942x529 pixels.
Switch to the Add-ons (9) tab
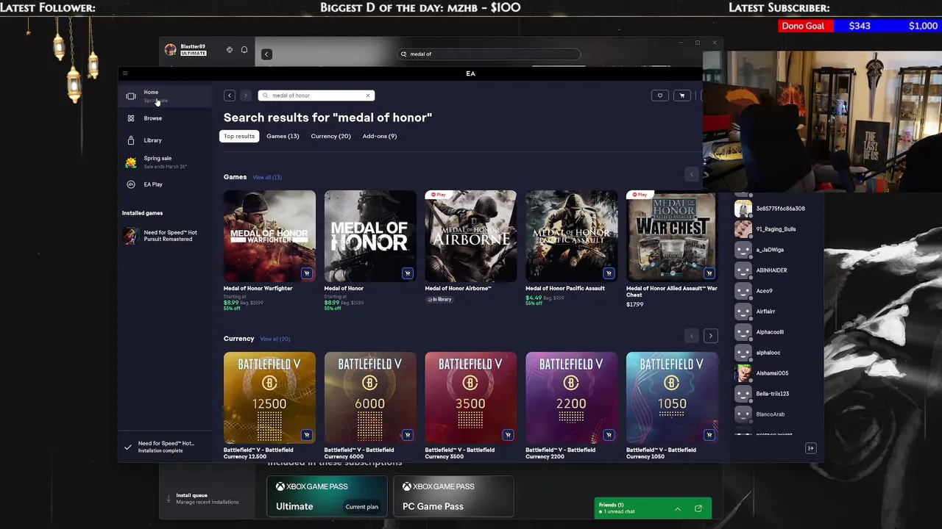click(x=380, y=136)
